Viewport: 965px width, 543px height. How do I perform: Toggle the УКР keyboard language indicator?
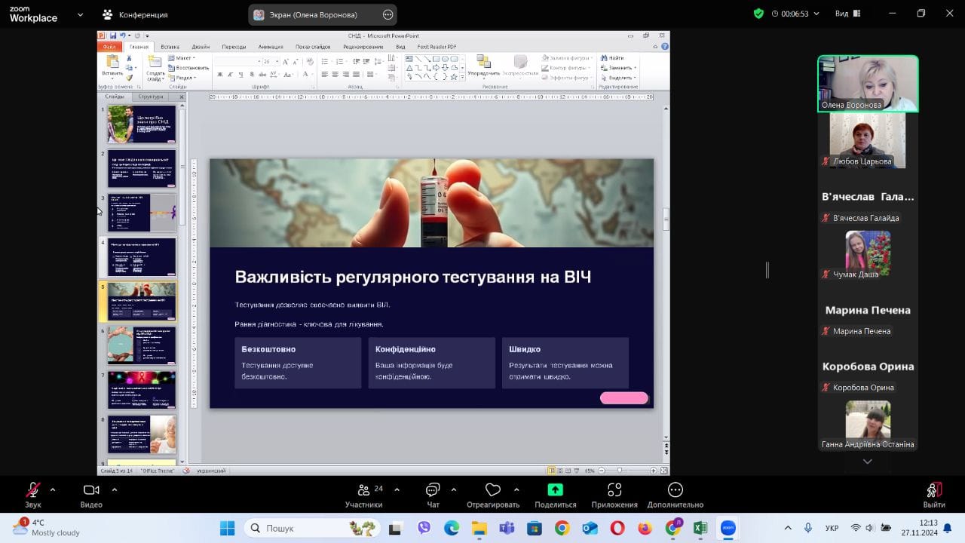[832, 528]
